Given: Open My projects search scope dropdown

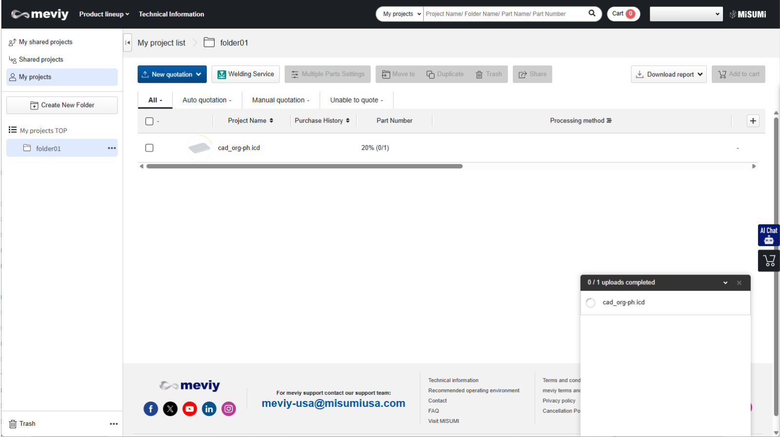Looking at the screenshot, I should [401, 14].
